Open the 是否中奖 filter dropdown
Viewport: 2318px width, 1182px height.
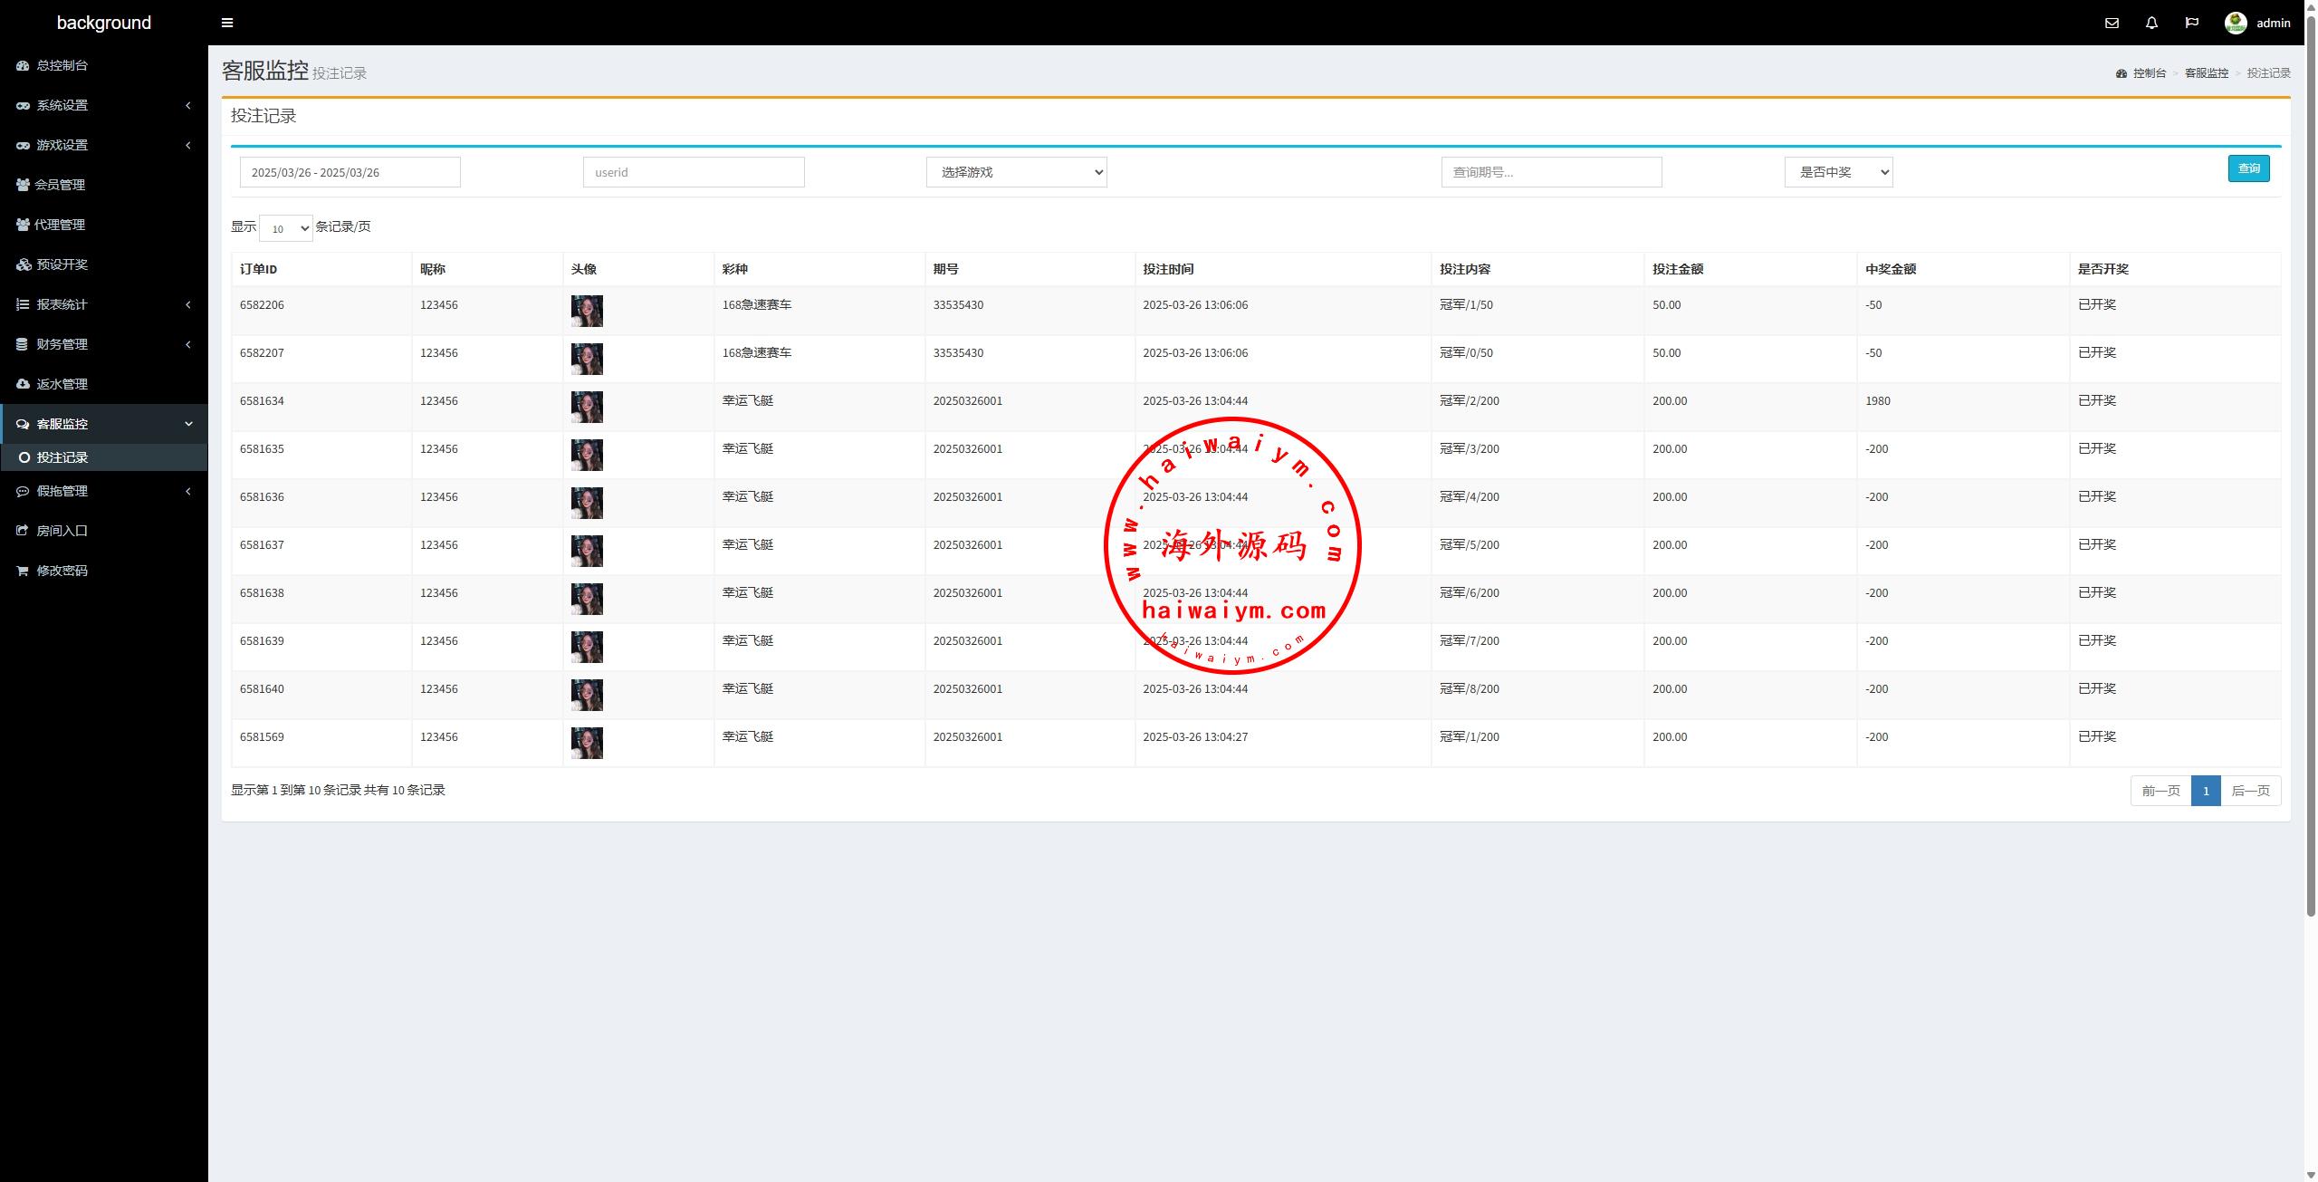tap(1838, 172)
